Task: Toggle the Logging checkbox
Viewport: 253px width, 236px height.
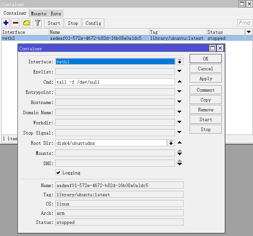Action: click(58, 172)
